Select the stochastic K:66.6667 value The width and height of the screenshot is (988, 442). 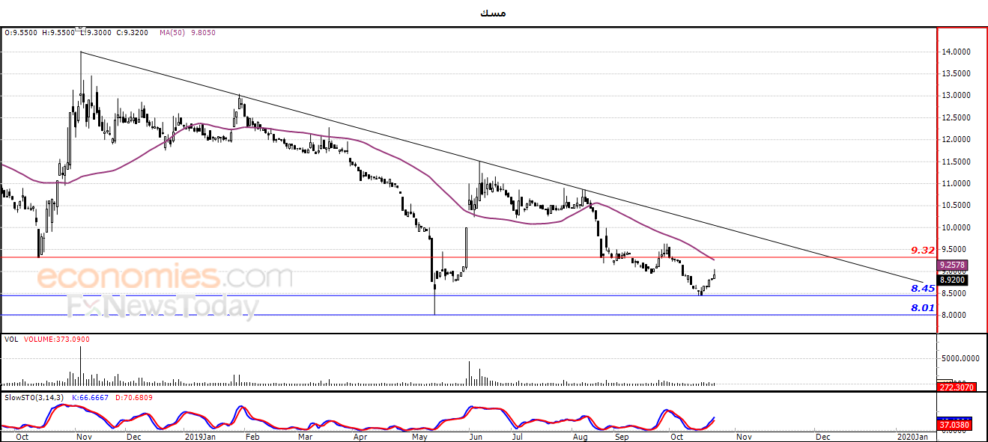point(88,397)
